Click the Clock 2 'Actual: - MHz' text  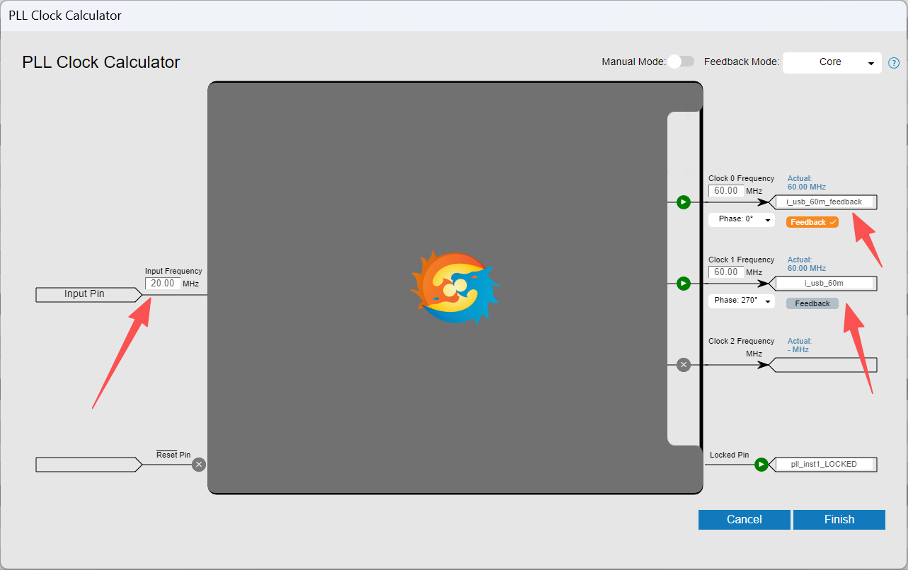[x=800, y=345]
